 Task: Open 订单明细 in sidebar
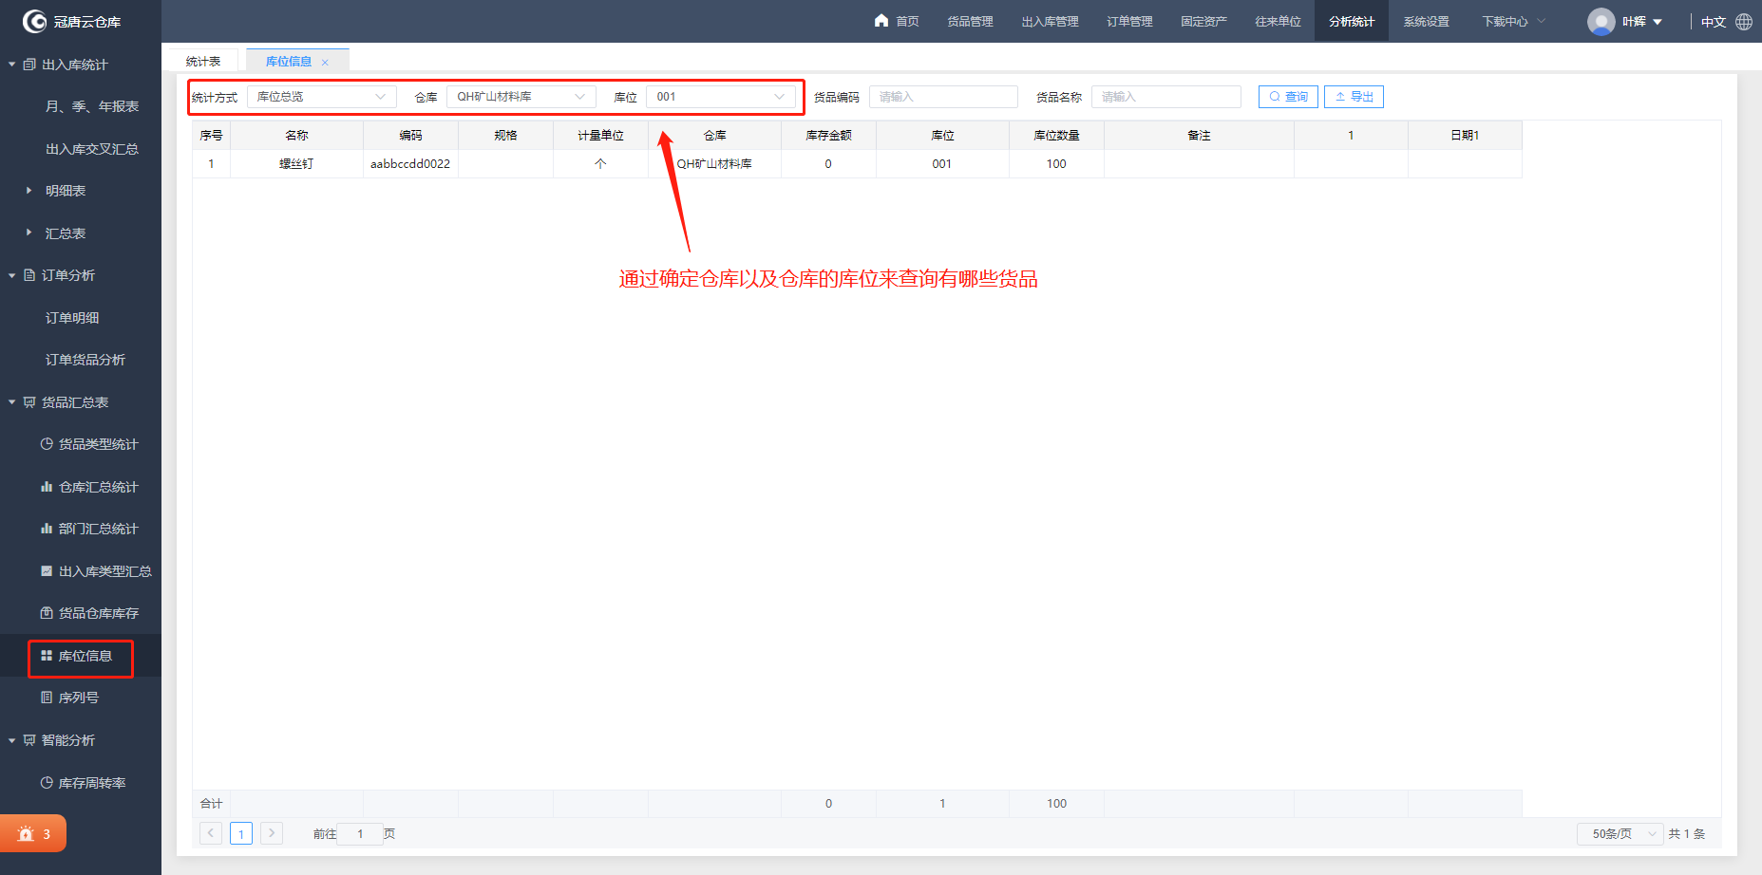point(72,318)
